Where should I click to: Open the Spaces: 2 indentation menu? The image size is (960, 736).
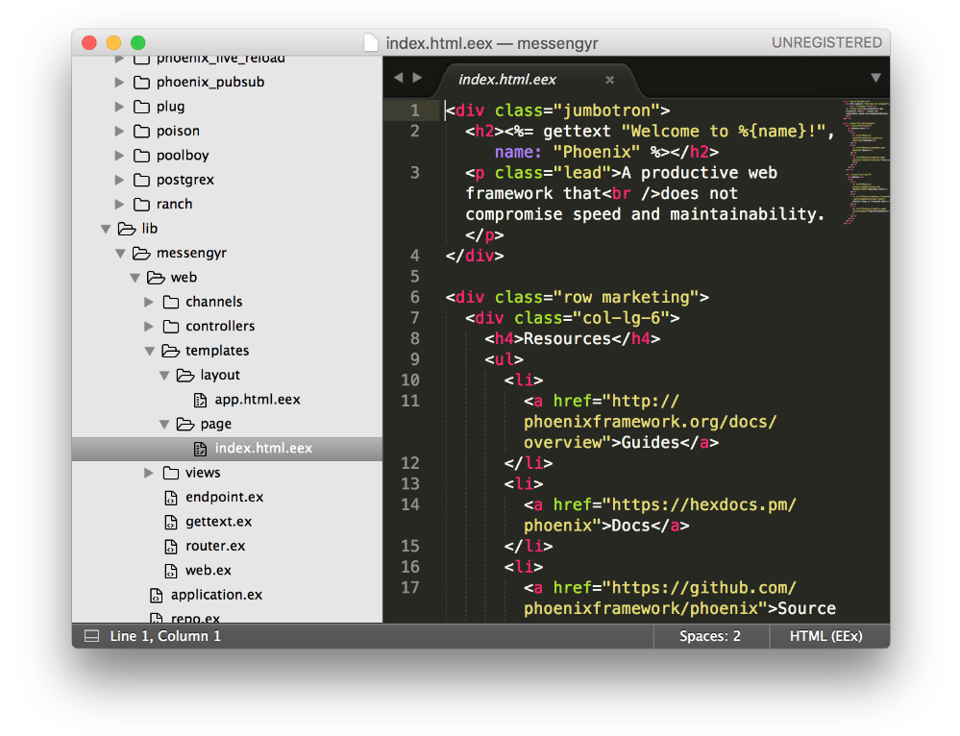point(709,636)
